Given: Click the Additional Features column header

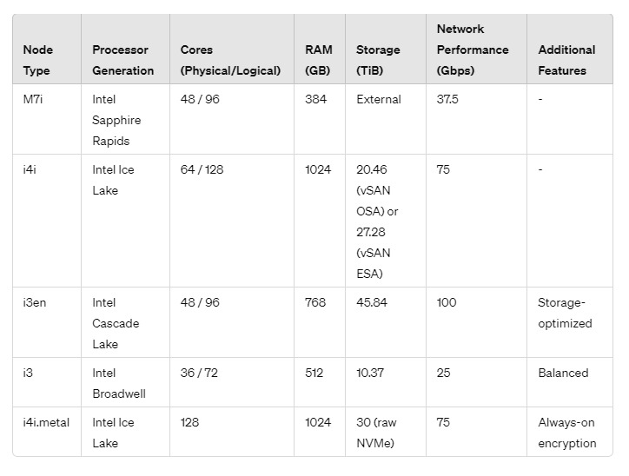Looking at the screenshot, I should point(570,49).
